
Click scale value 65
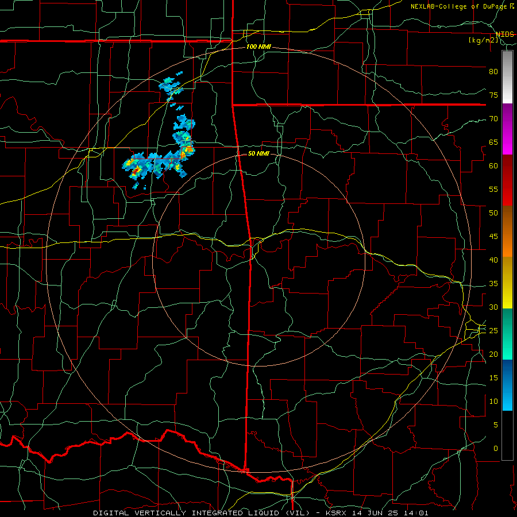coord(493,142)
